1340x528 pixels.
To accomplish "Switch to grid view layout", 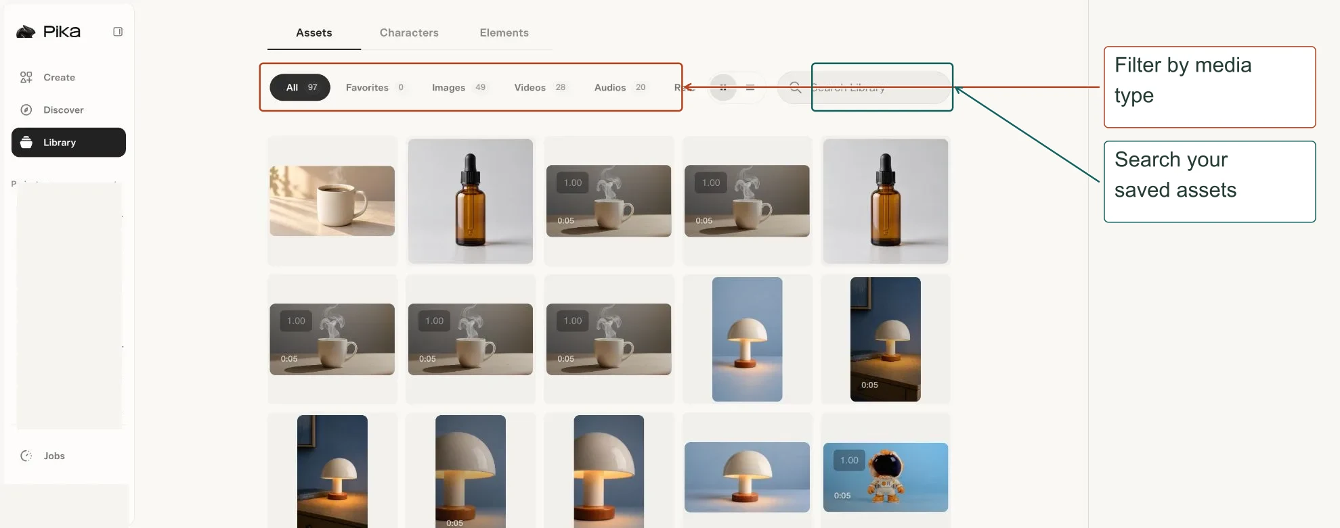I will coord(723,87).
